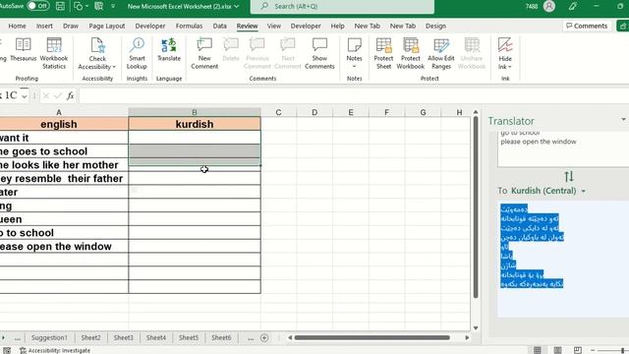Switch to the Draw tab

[x=71, y=26]
